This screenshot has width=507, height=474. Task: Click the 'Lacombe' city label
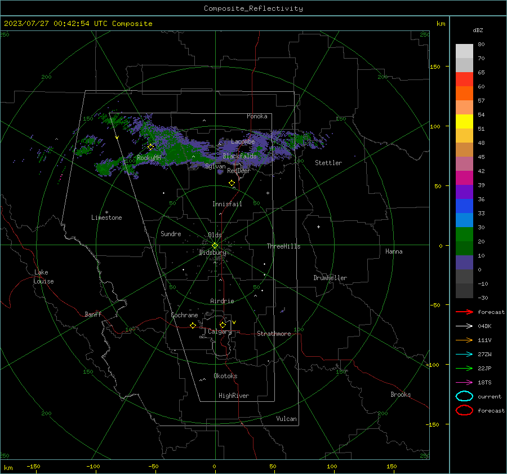tap(243, 141)
